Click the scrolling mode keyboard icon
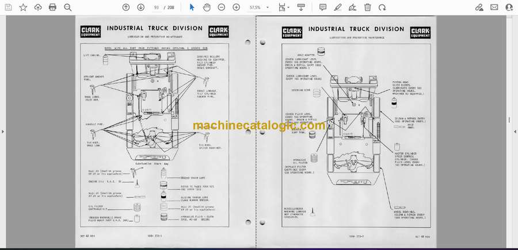Viewport: 518px width, 250px height. pos(300,7)
